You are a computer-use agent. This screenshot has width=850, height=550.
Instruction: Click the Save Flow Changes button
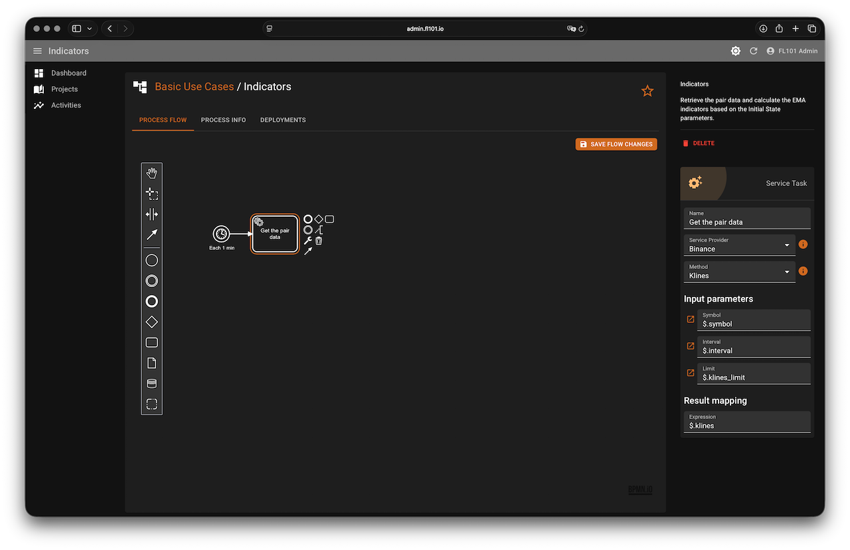click(616, 144)
